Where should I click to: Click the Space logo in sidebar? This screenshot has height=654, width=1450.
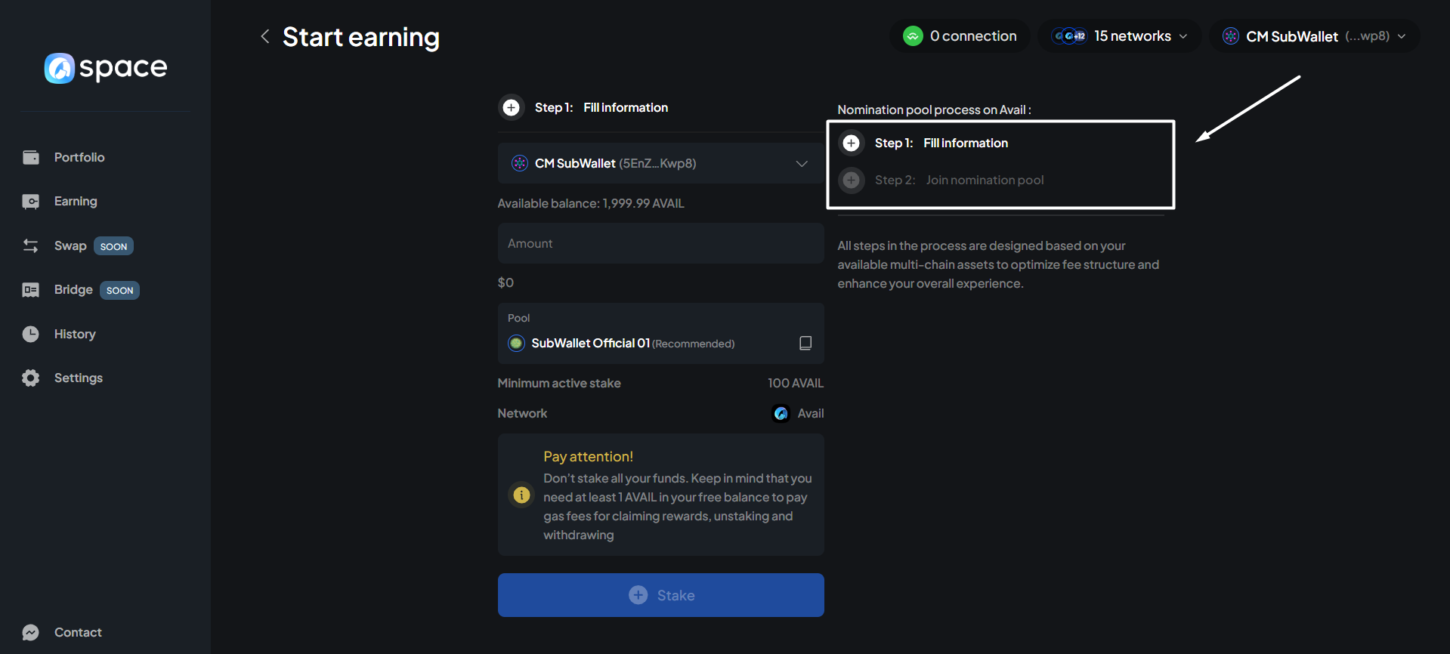[x=106, y=68]
